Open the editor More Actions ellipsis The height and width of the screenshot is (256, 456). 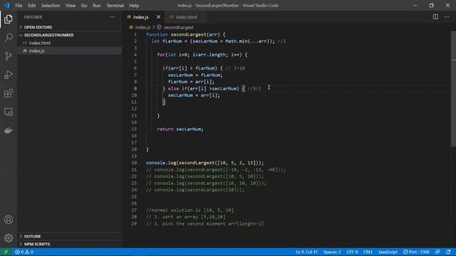click(447, 17)
